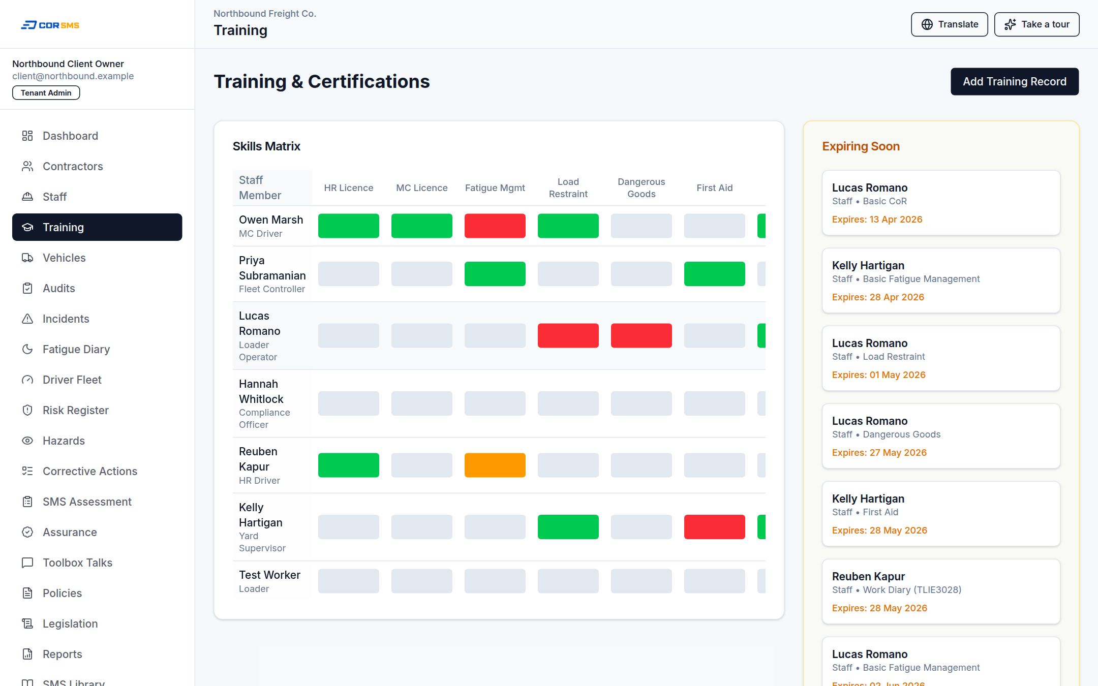
Task: Click the Hazards eye icon
Action: [27, 441]
